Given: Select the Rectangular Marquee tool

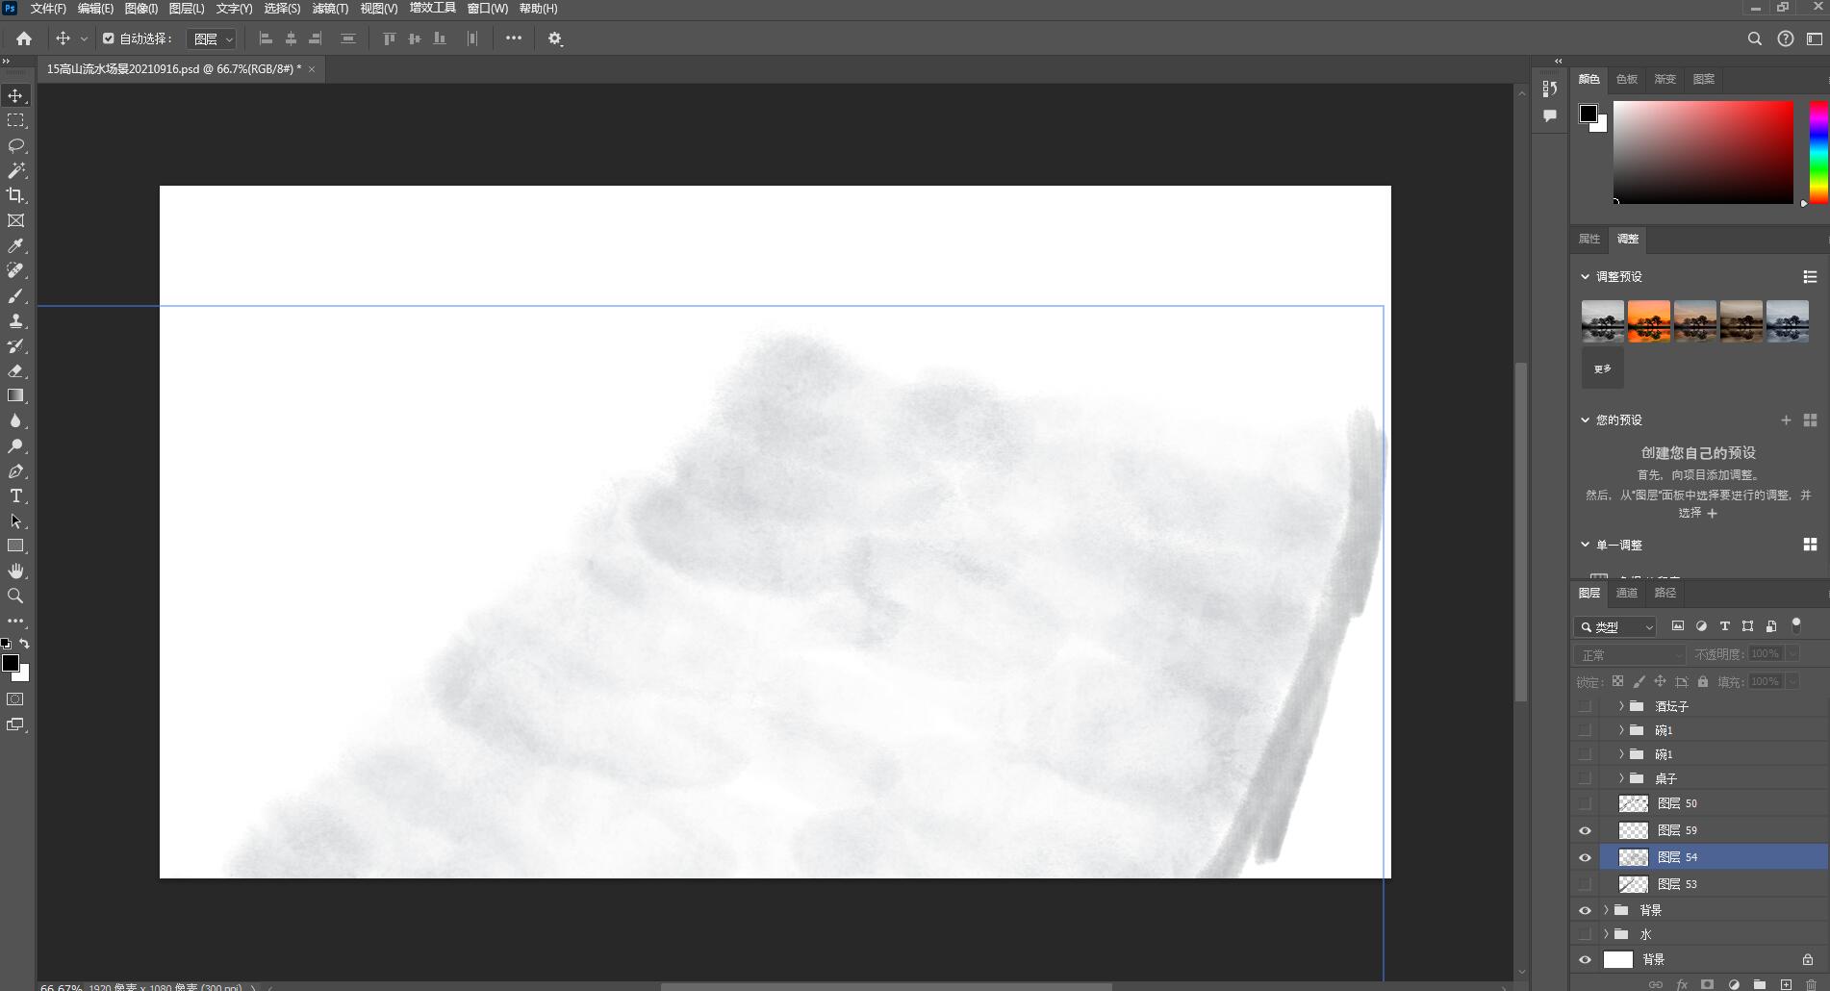Looking at the screenshot, I should click(x=15, y=120).
